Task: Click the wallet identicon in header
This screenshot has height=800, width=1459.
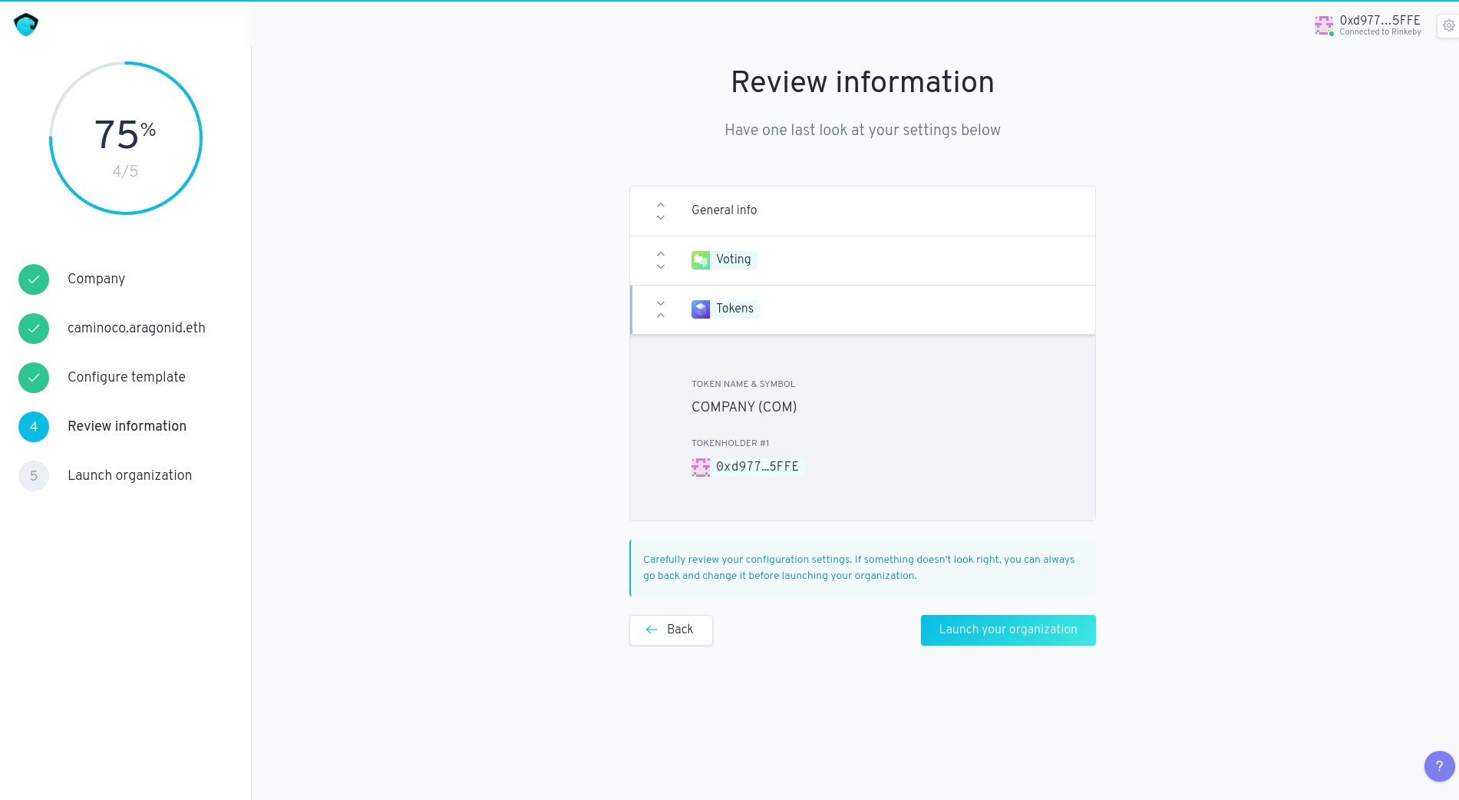Action: pyautogui.click(x=1324, y=25)
